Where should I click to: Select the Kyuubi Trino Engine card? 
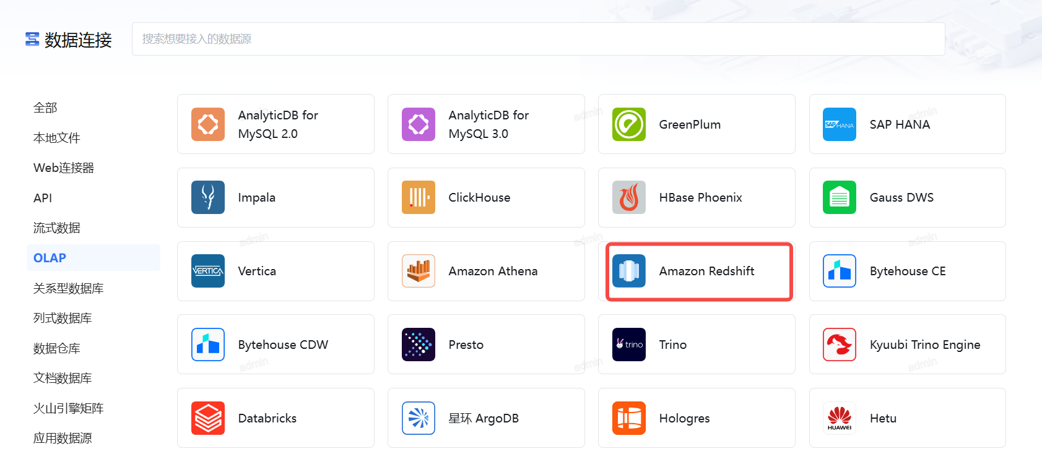(907, 345)
